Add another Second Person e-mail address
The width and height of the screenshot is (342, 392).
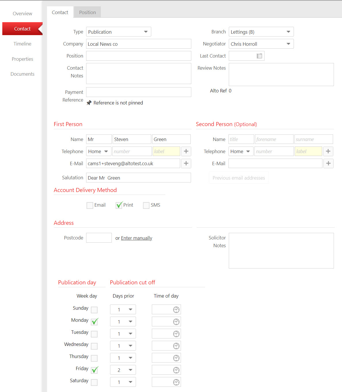(328, 163)
